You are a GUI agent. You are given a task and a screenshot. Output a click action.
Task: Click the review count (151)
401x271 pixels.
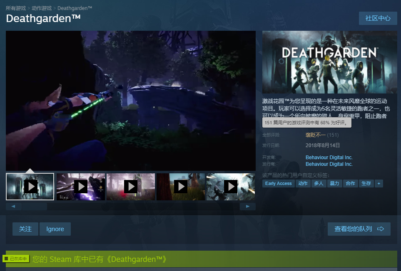(333, 135)
